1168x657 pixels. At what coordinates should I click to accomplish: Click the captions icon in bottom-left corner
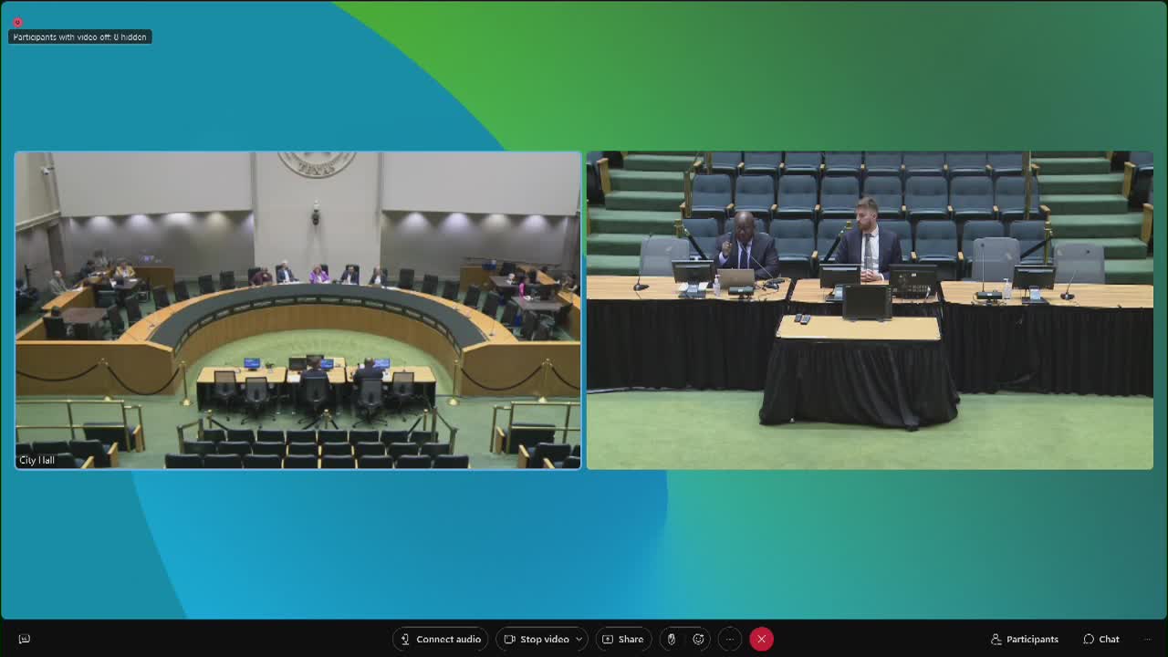[25, 639]
